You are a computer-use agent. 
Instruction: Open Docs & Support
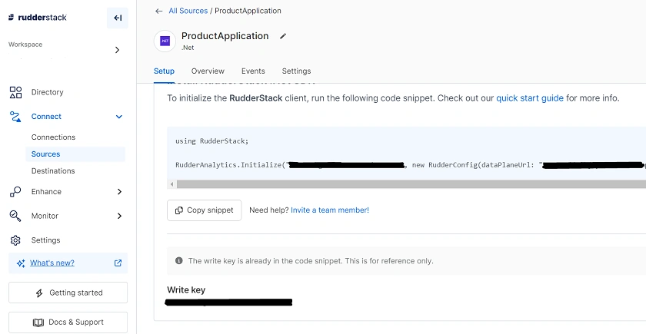[68, 322]
